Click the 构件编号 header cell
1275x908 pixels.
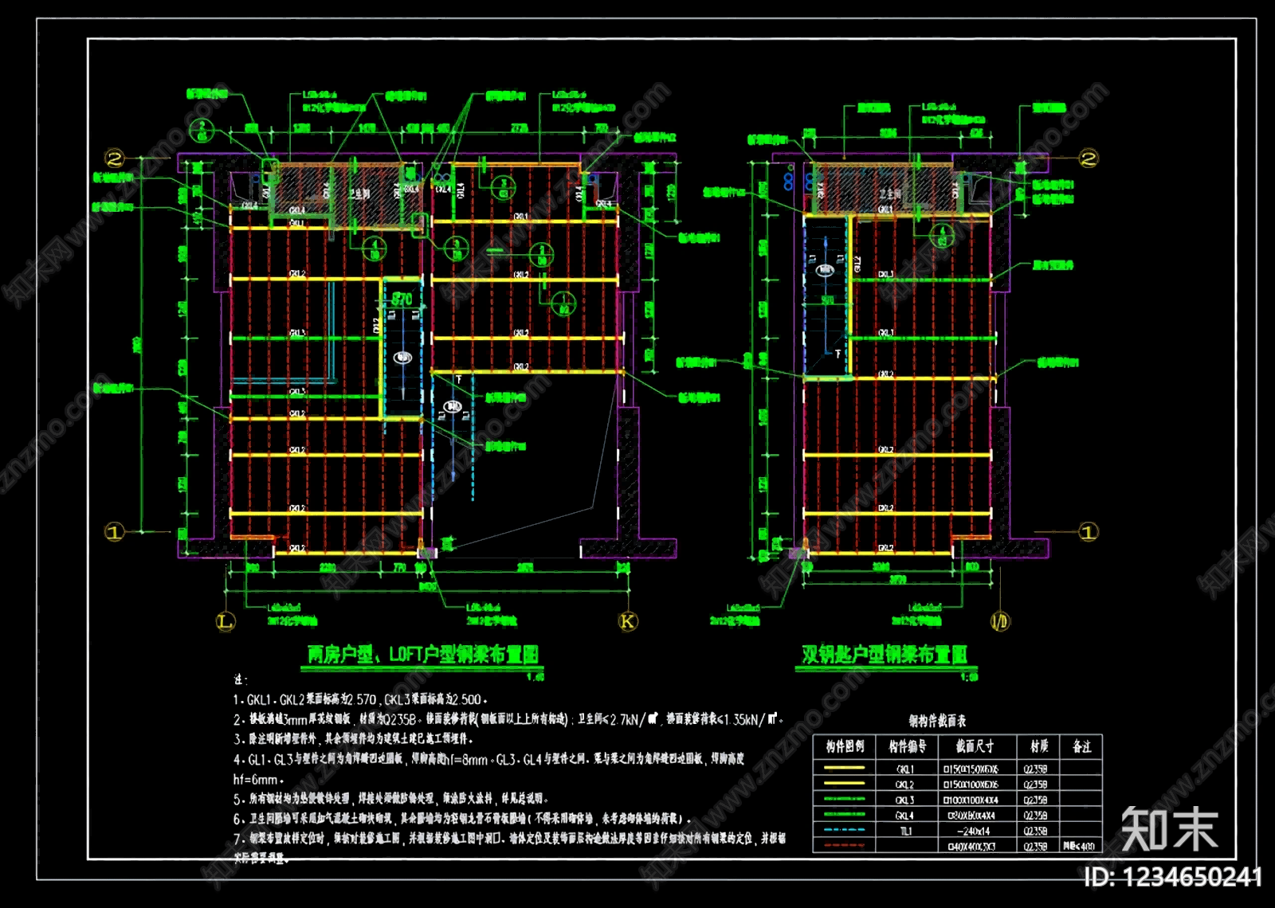click(x=908, y=746)
